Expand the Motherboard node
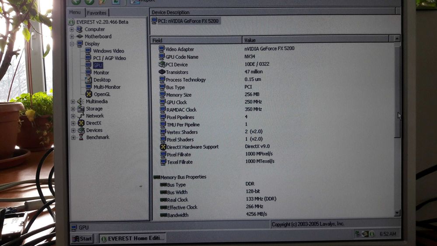 (x=72, y=37)
